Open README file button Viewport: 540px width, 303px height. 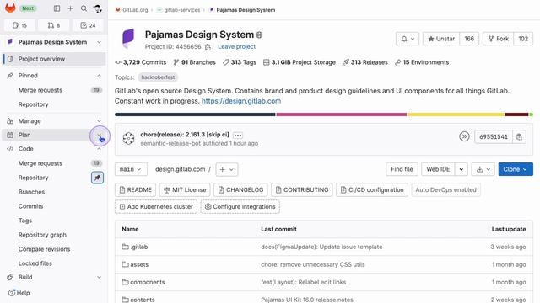click(x=135, y=189)
